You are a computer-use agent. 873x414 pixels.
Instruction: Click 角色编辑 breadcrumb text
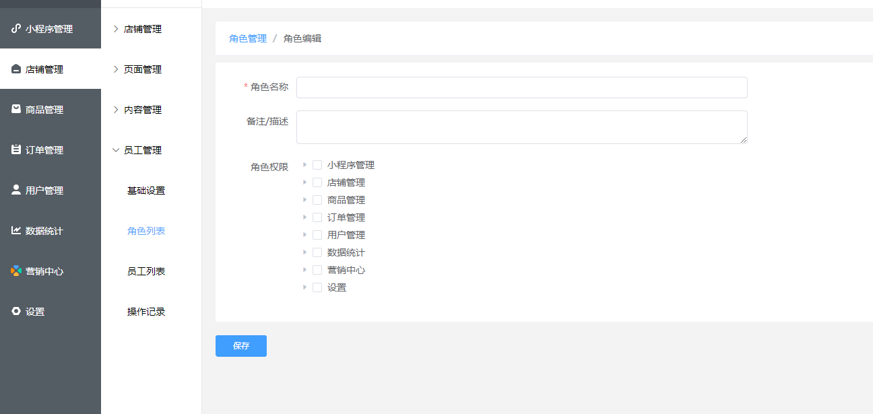point(302,38)
